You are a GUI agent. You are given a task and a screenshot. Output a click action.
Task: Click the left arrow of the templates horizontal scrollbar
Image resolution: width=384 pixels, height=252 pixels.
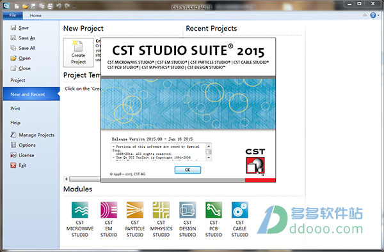66,179
